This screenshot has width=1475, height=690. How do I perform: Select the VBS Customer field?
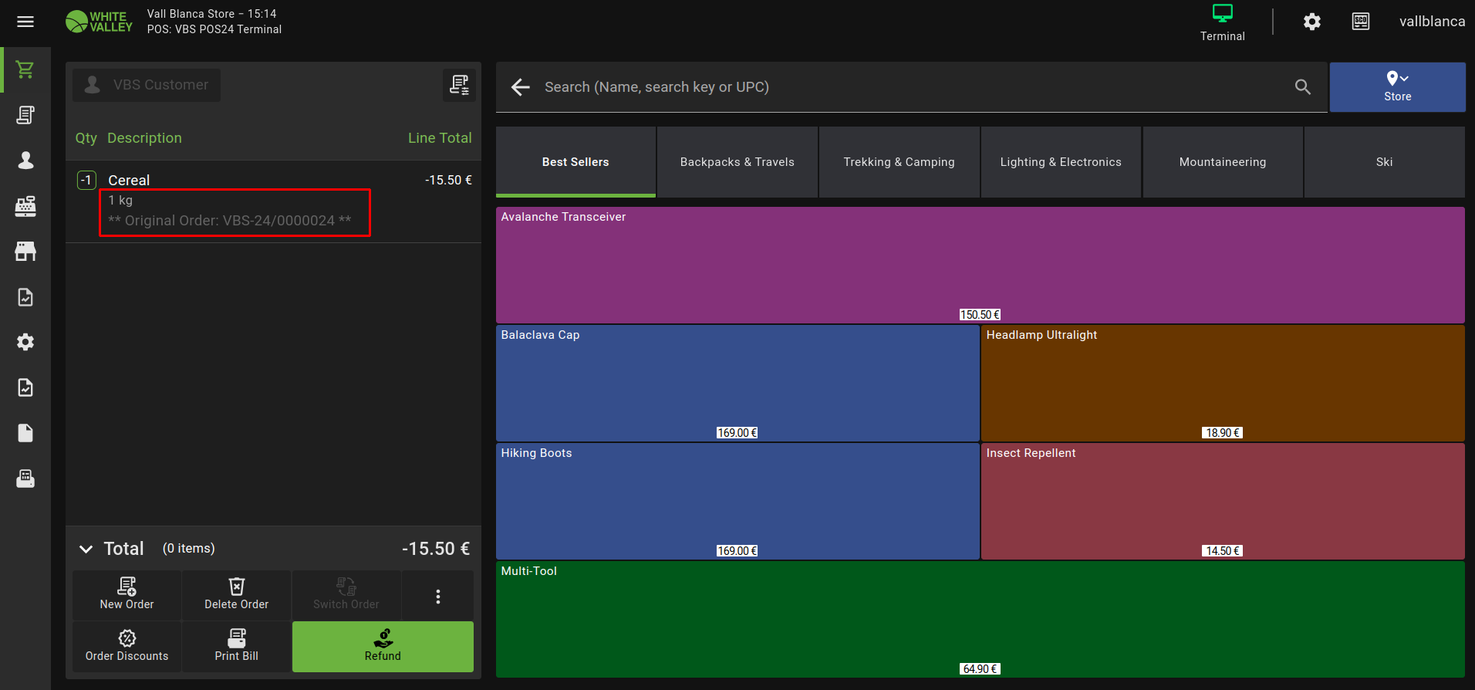click(147, 85)
